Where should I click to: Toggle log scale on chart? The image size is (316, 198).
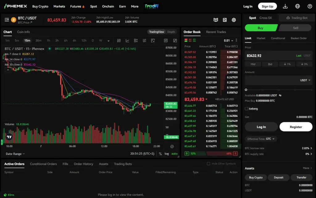[x=167, y=154]
